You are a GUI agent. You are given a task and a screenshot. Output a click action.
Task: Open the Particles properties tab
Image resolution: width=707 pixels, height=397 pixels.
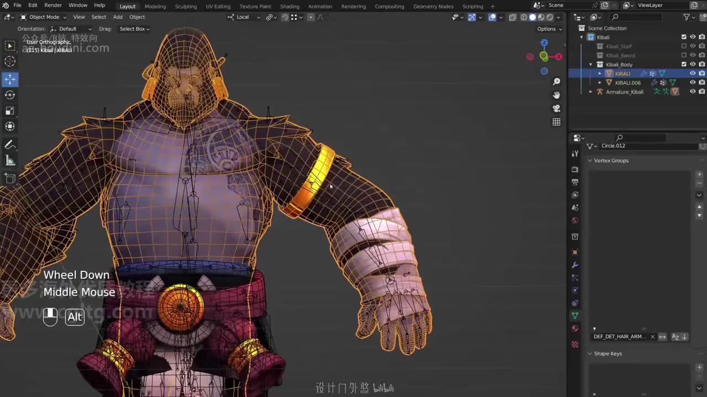click(575, 278)
